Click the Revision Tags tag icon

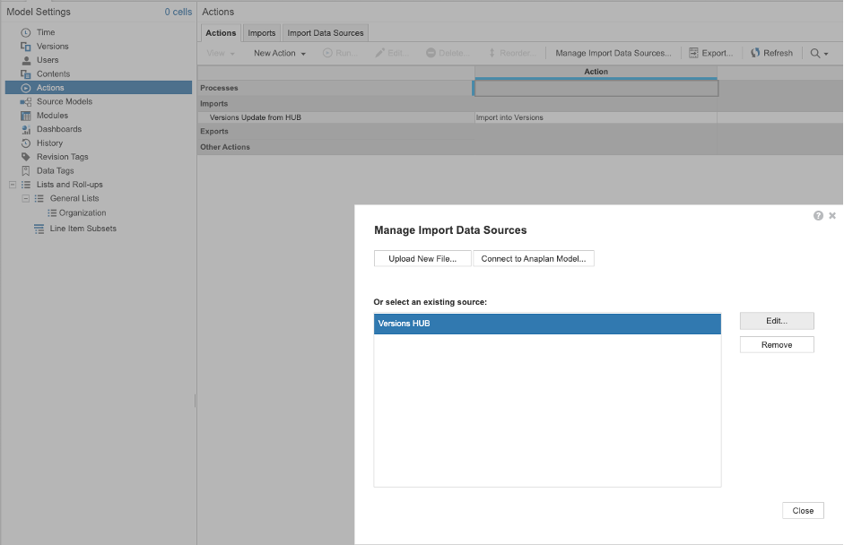pyautogui.click(x=25, y=157)
